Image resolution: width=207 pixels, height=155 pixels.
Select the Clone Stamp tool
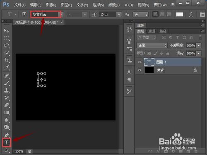(6, 91)
